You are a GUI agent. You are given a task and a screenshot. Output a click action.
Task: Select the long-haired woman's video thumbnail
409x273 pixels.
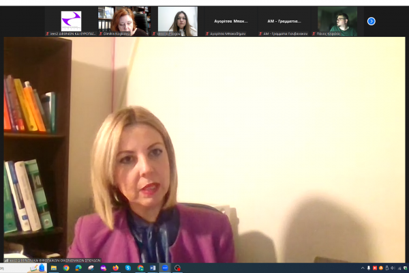click(178, 21)
